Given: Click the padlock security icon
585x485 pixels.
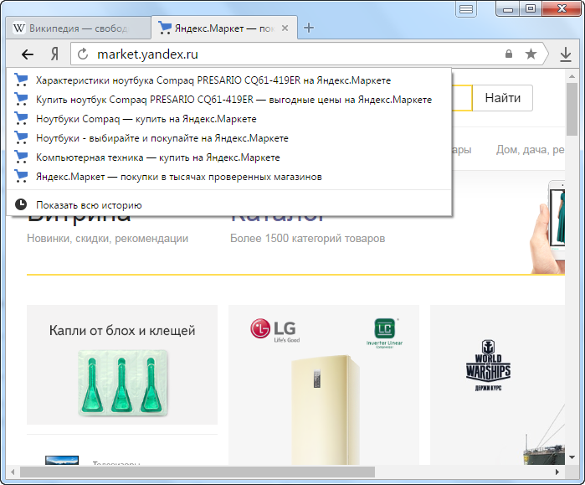Looking at the screenshot, I should click(x=509, y=54).
